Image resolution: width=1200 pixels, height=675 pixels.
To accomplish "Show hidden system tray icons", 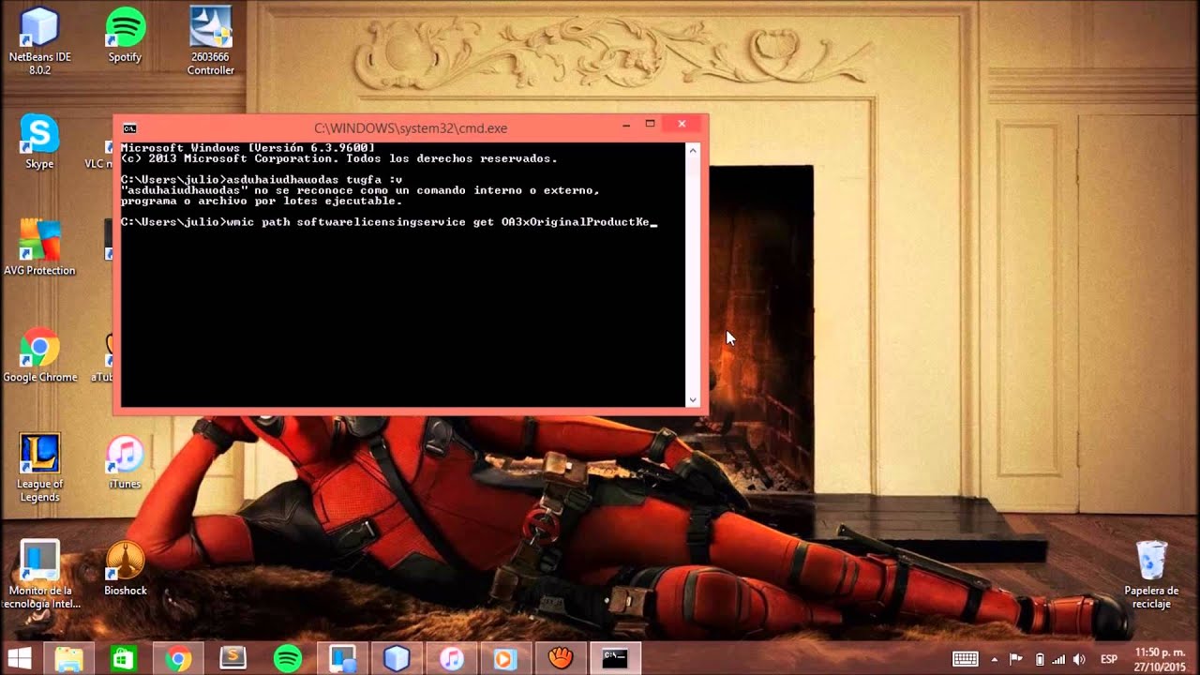I will tap(994, 659).
